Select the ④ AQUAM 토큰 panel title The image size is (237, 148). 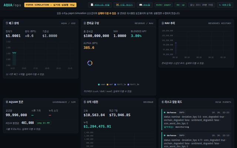[x=14, y=102]
